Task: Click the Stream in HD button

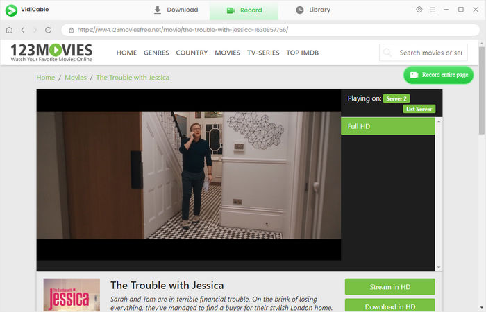Action: click(390, 287)
